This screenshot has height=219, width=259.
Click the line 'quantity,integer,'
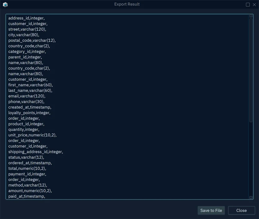click(x=24, y=130)
